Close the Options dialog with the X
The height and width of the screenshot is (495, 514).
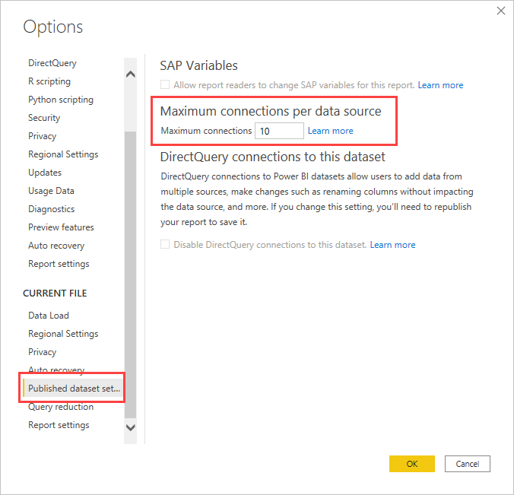pyautogui.click(x=500, y=11)
